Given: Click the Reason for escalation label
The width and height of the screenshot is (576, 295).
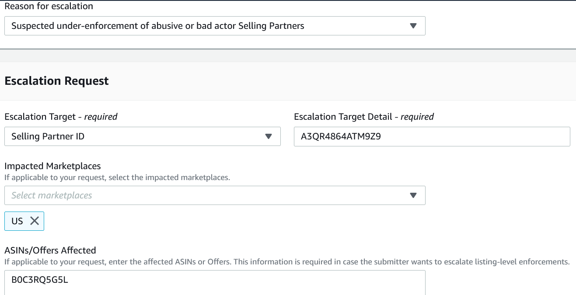Looking at the screenshot, I should (x=49, y=6).
